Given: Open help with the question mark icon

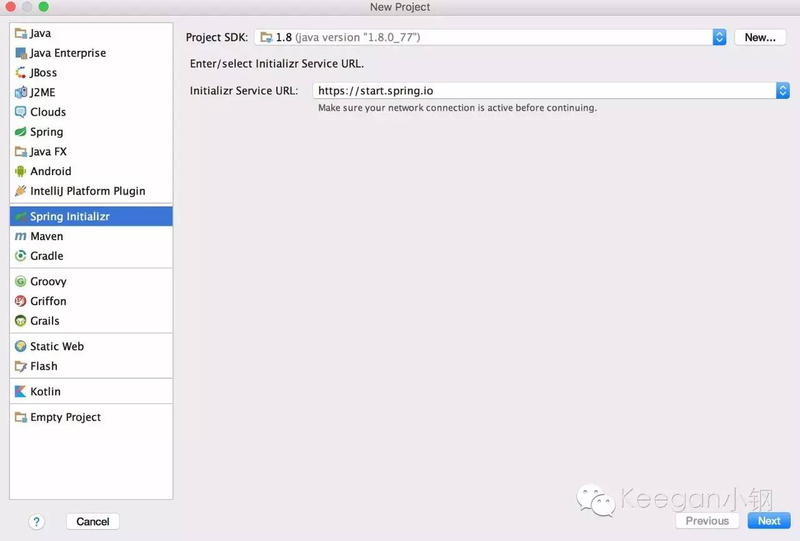Looking at the screenshot, I should (x=36, y=522).
